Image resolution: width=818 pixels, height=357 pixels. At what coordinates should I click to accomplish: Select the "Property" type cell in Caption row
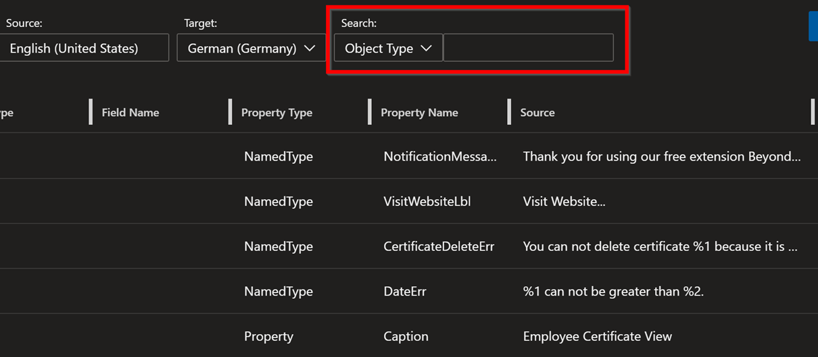(x=268, y=336)
